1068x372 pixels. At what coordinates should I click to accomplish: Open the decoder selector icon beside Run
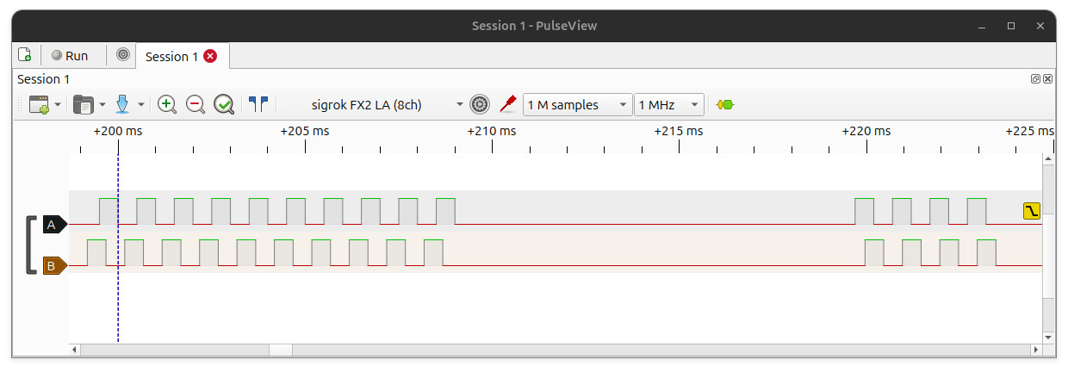tap(123, 55)
